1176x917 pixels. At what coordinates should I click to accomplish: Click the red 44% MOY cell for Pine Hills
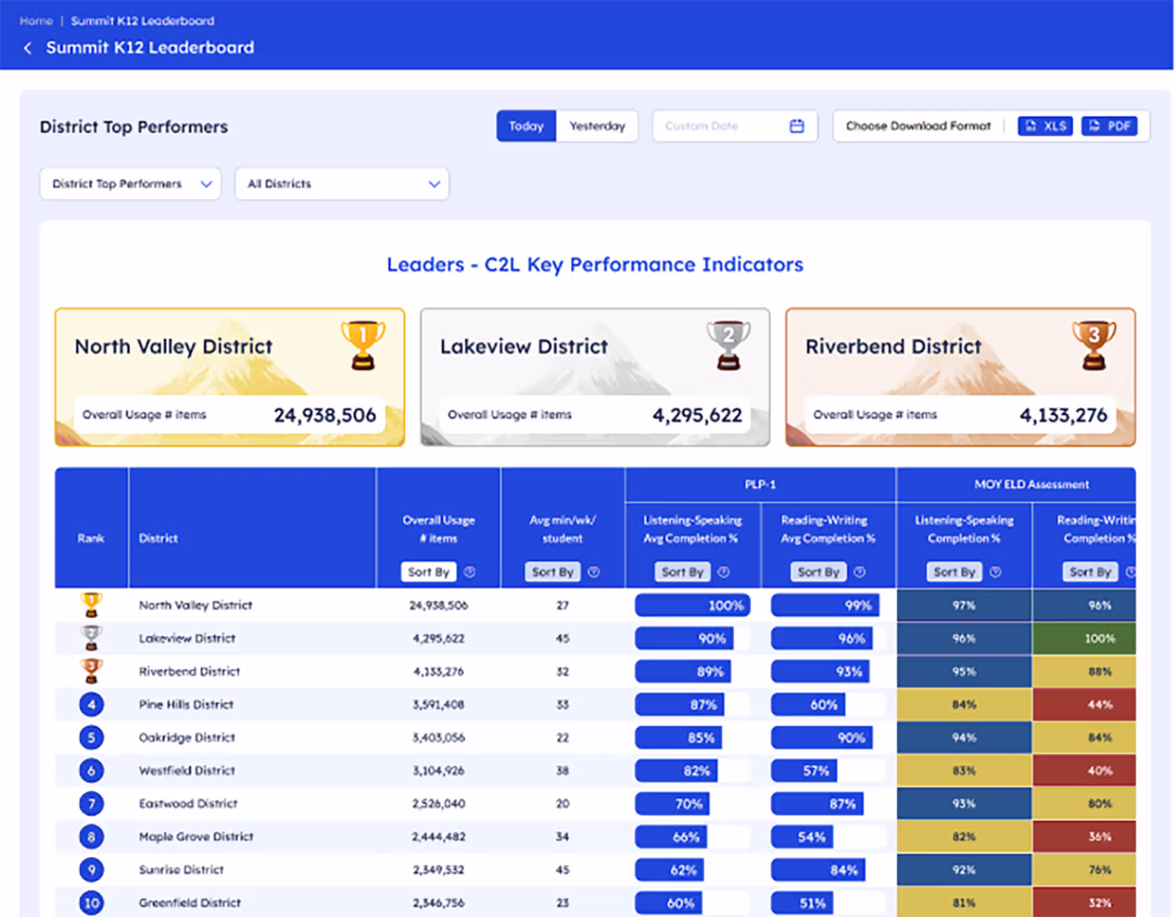1085,704
